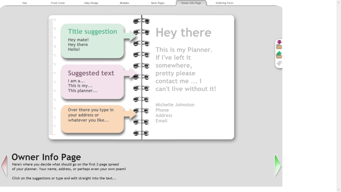Go to the Back Pages tab
341x192 pixels.
(x=158, y=3)
